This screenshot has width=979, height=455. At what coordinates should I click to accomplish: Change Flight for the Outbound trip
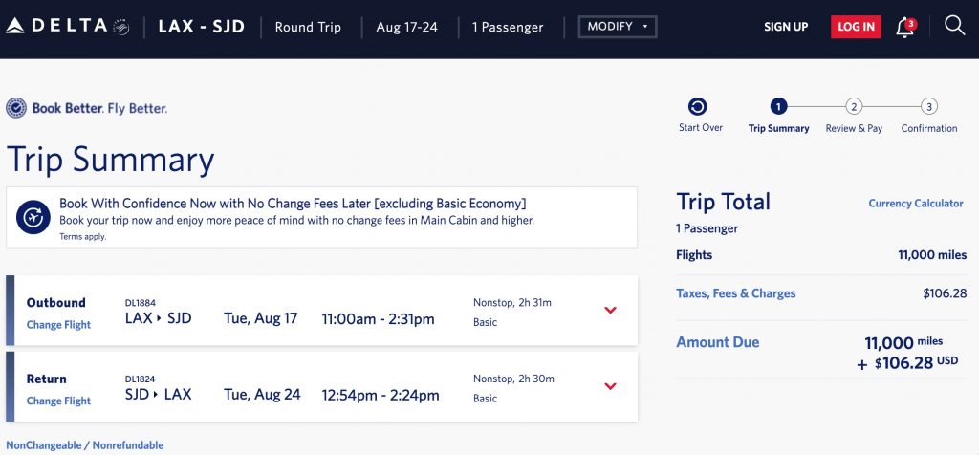pyautogui.click(x=58, y=325)
